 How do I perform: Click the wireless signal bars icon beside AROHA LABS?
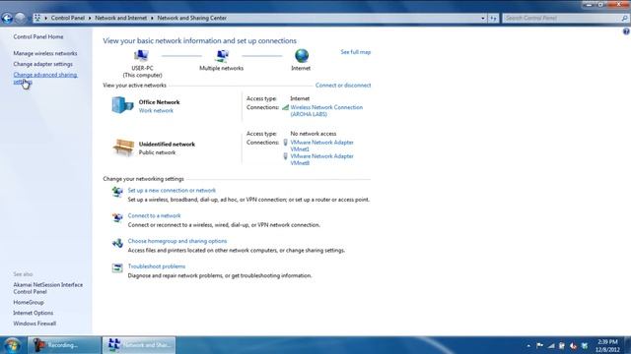pos(285,107)
